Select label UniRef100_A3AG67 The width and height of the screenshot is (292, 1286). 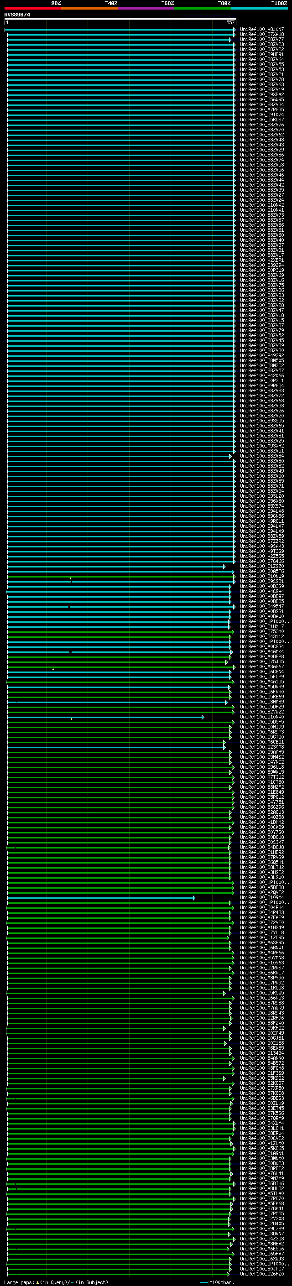click(261, 666)
